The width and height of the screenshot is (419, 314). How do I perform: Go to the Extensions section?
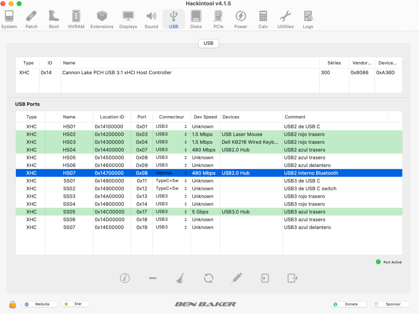pyautogui.click(x=102, y=20)
